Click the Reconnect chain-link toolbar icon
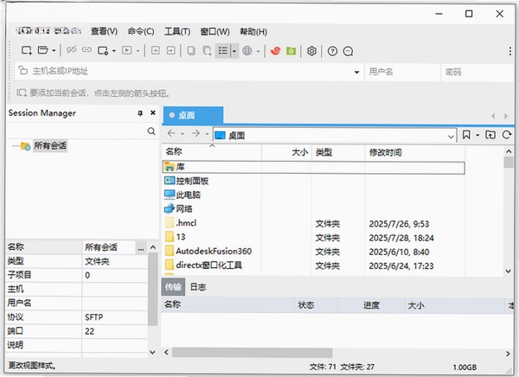The image size is (519, 377). click(x=86, y=50)
